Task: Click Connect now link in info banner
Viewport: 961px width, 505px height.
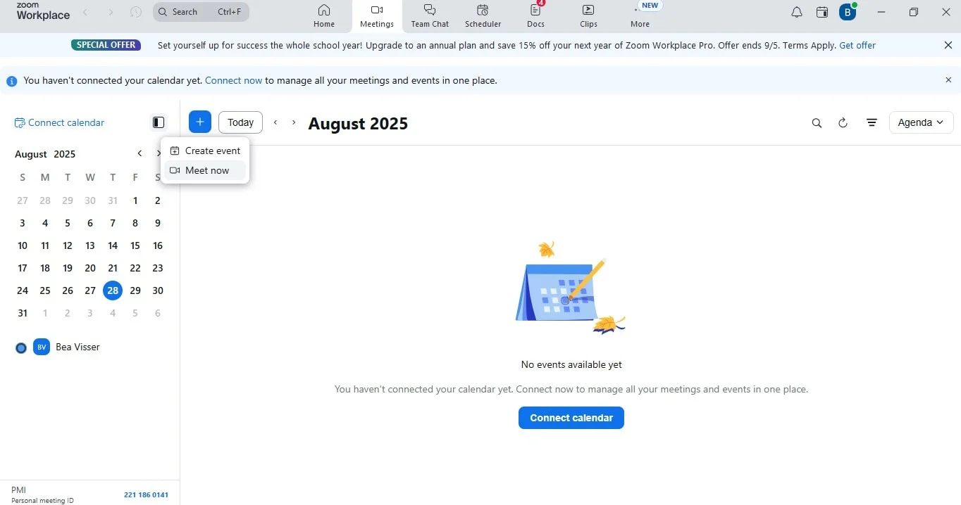Action: pyautogui.click(x=233, y=80)
